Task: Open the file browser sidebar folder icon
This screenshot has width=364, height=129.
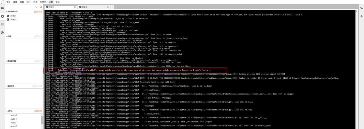Action: click(2, 8)
